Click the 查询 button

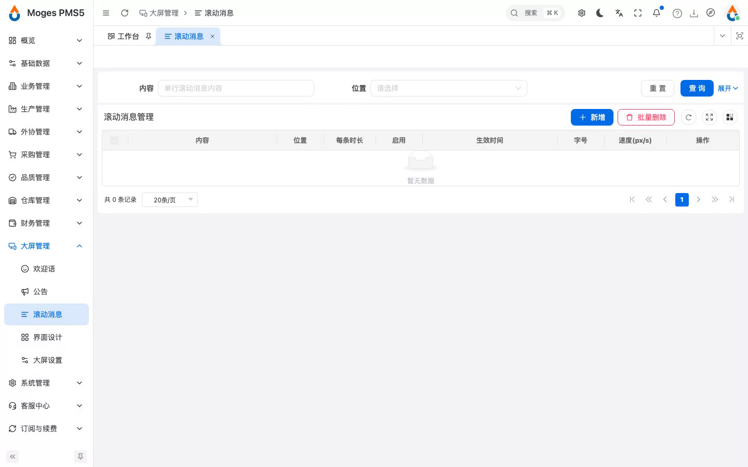click(x=697, y=88)
